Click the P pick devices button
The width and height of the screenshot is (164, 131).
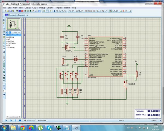[x=7, y=32]
